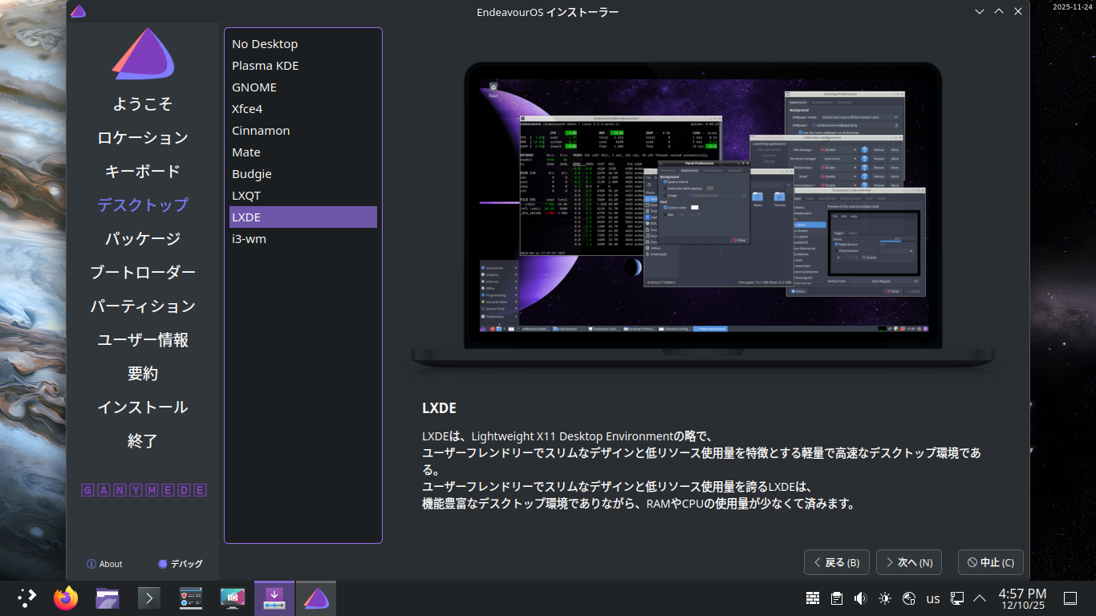
Task: Open the clipboard tray icon
Action: (837, 598)
